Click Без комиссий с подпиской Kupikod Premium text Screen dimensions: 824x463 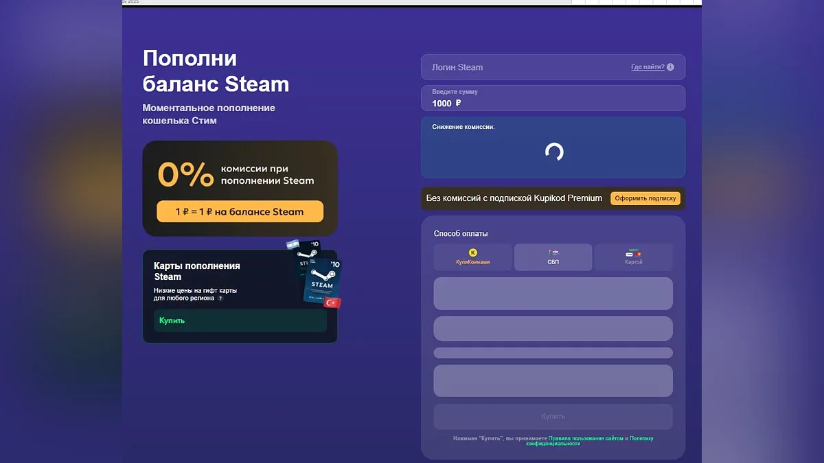coord(514,198)
